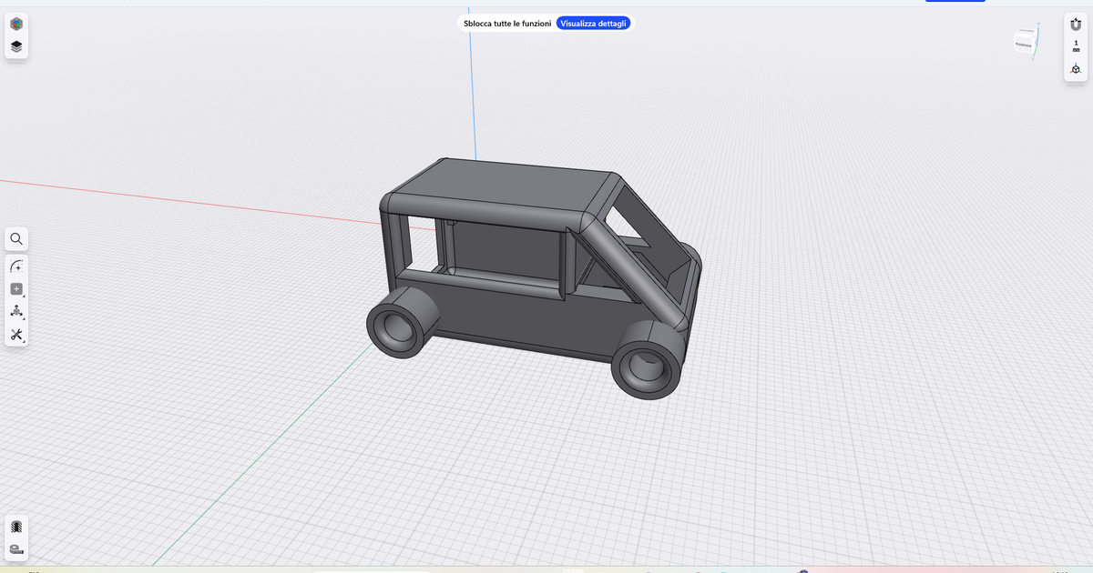Click the magnifier zoom tool
Image resolution: width=1093 pixels, height=573 pixels.
coord(15,238)
